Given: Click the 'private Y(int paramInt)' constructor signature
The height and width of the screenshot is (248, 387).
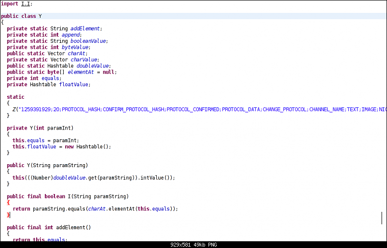Looking at the screenshot, I should pos(40,128).
